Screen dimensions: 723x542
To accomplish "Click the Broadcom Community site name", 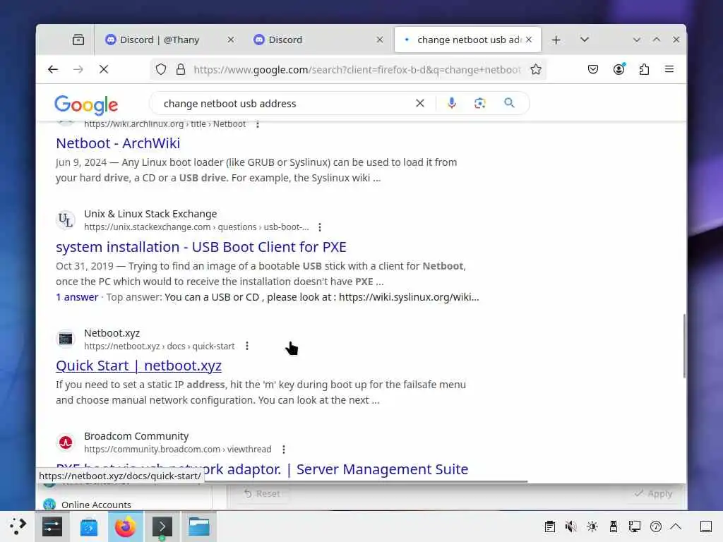I will (136, 436).
